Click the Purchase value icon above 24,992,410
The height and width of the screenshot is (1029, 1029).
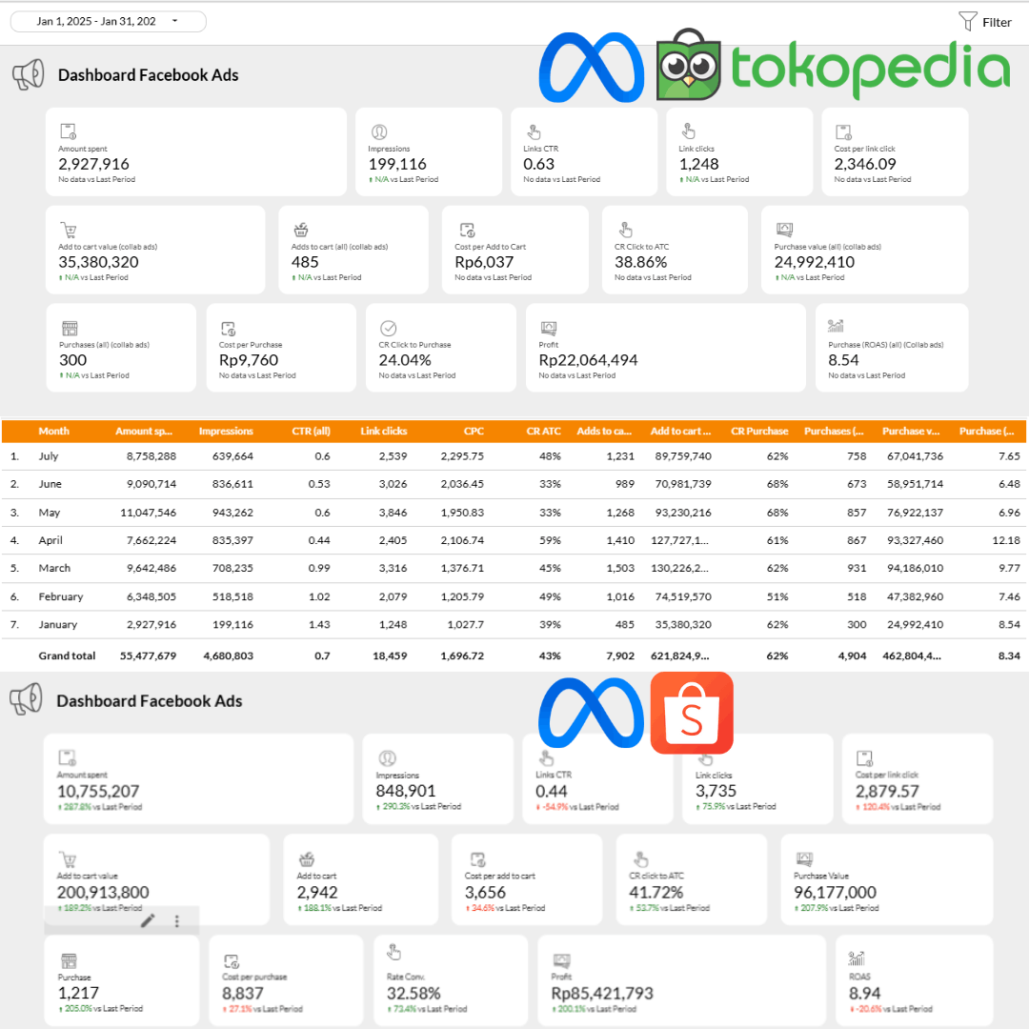coord(785,230)
